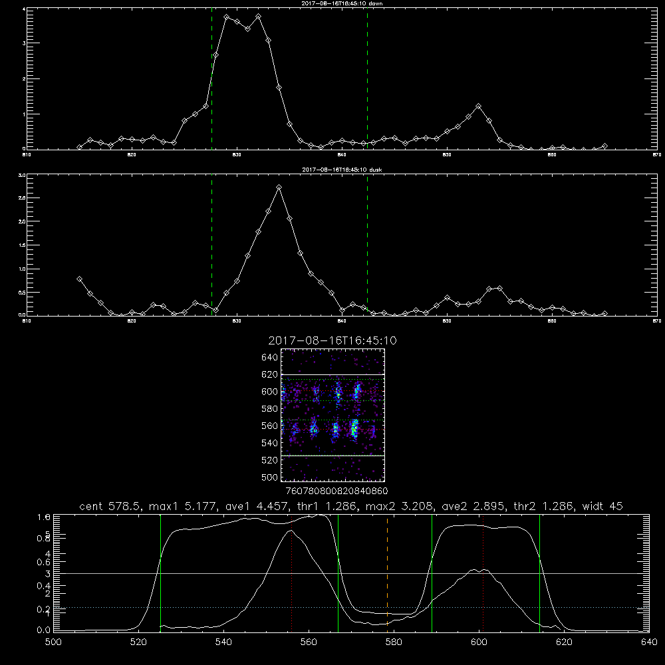665x665 pixels.
Task: Select solid green line at 525 in bottom plot
Action: point(160,573)
